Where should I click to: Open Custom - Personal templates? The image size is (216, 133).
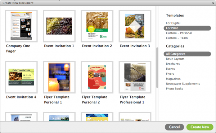pos(179,33)
